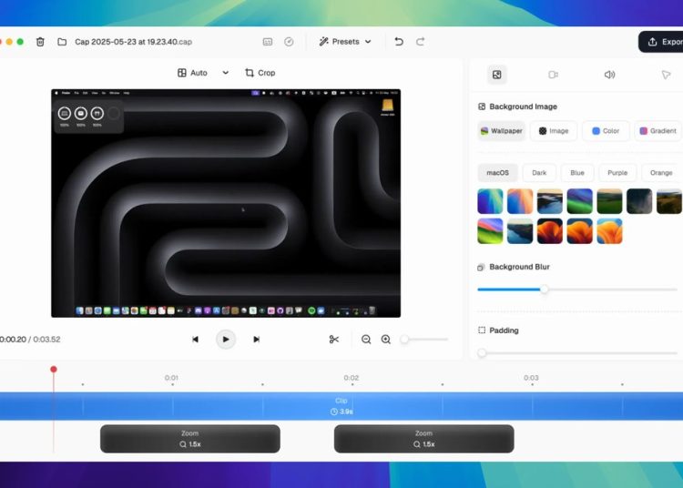
Task: Choose the Color background type
Action: coord(606,131)
